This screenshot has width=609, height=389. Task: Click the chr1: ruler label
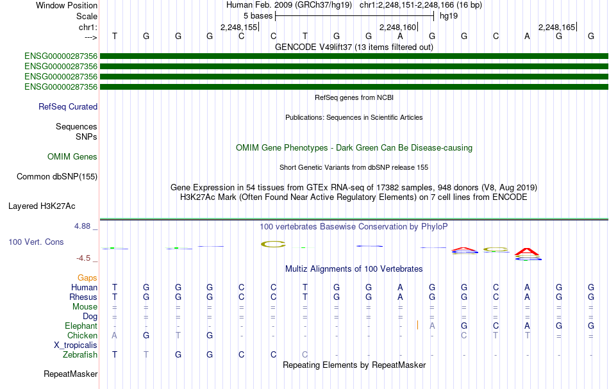click(88, 27)
